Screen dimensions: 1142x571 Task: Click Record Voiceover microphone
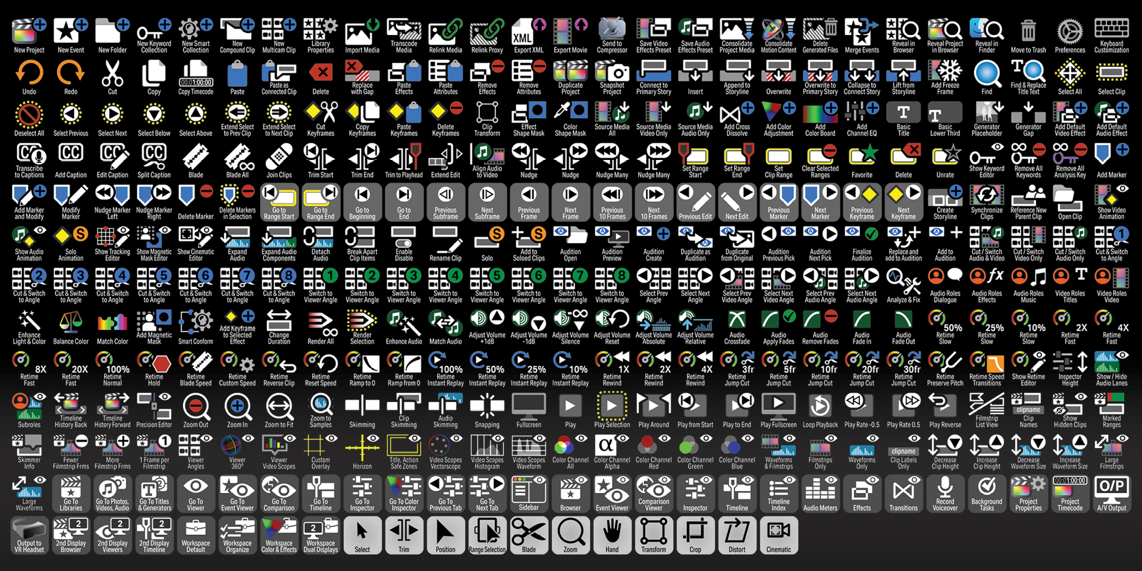(x=945, y=494)
